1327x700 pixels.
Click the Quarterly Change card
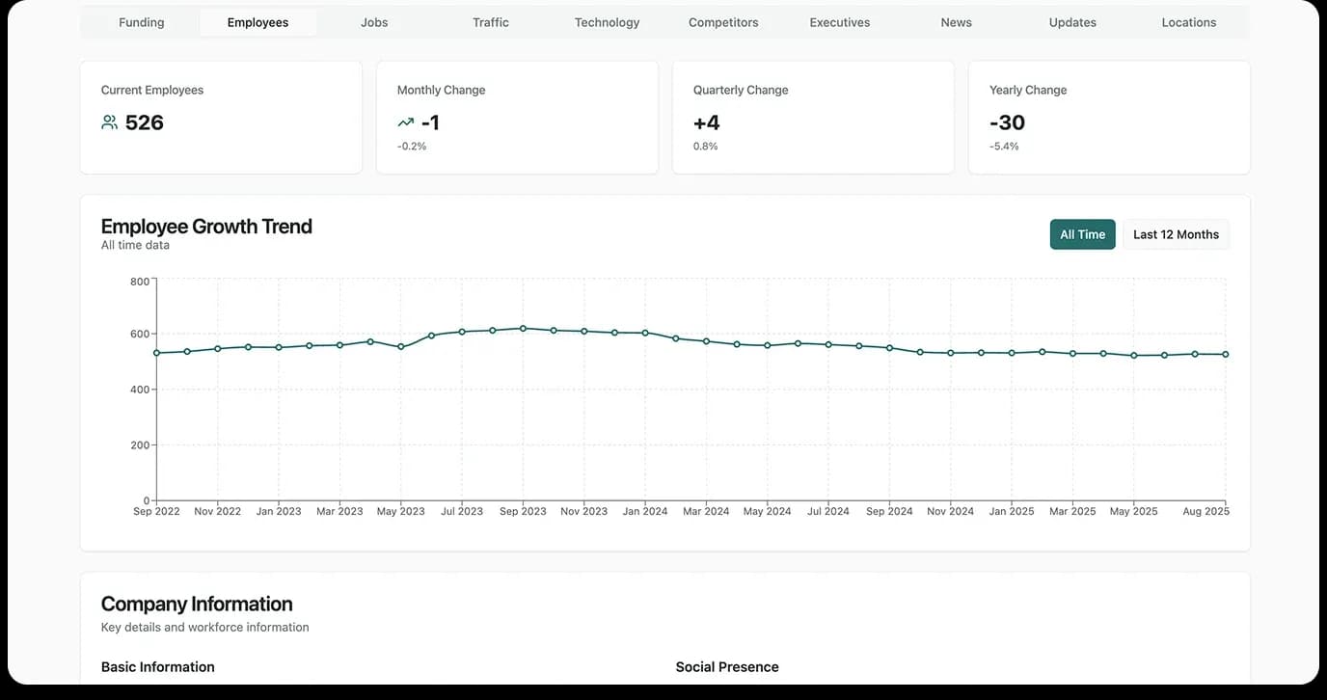tap(813, 118)
